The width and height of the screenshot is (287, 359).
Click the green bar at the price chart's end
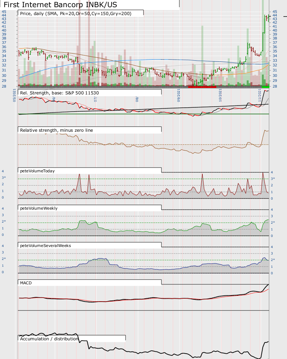pos(265,87)
